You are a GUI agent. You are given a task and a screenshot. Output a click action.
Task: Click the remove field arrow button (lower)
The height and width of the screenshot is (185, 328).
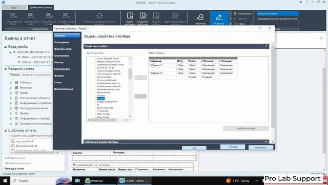140,96
